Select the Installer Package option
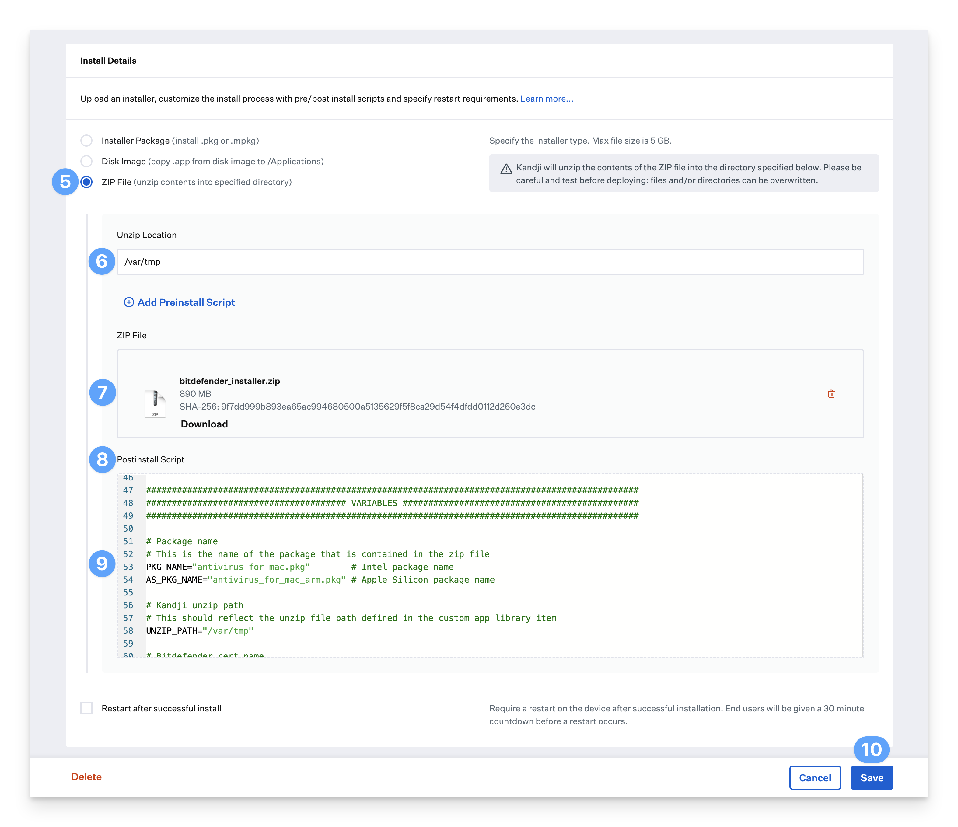The height and width of the screenshot is (827, 958). tap(86, 141)
